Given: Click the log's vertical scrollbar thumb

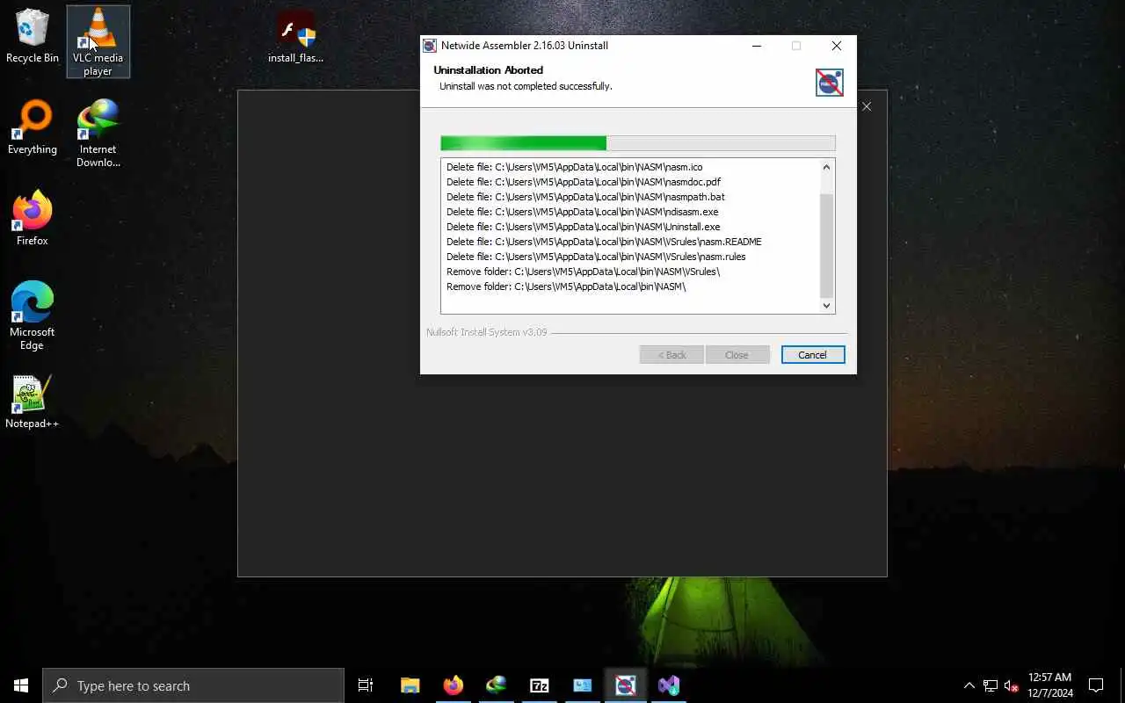Looking at the screenshot, I should point(826,246).
